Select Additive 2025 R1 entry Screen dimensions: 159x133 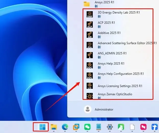pos(109,33)
